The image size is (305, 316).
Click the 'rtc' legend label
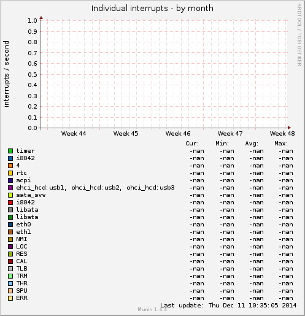tap(21, 173)
